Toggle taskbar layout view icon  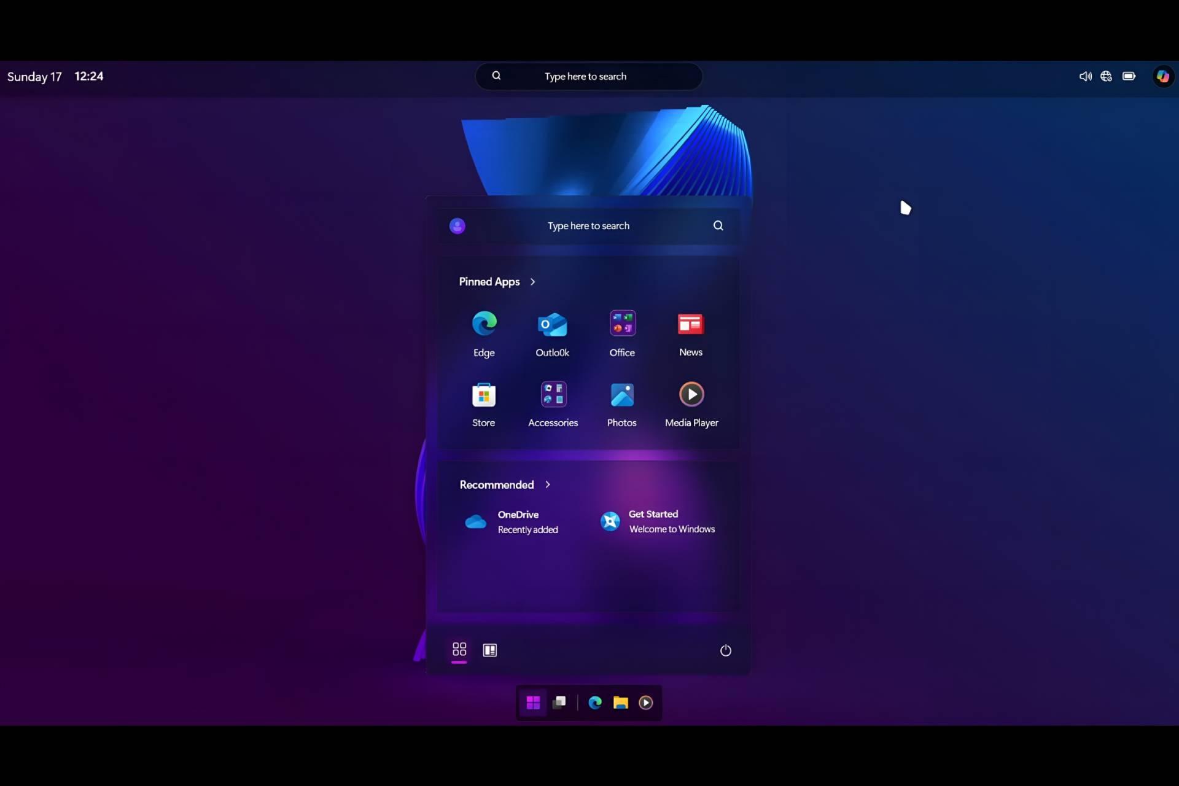click(x=489, y=649)
